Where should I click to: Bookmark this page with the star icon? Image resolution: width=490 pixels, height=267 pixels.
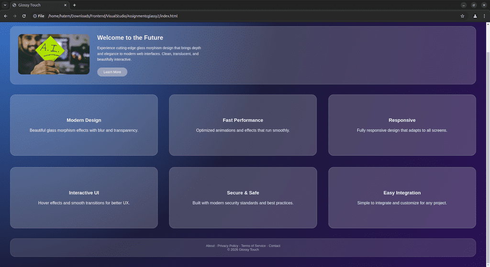point(462,16)
